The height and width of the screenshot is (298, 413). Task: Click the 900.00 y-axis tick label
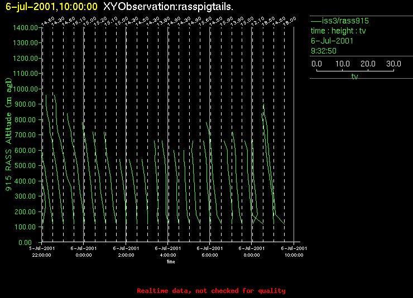tap(26, 104)
